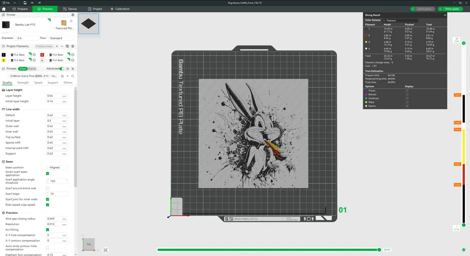Click the compare presets icon

[72, 69]
